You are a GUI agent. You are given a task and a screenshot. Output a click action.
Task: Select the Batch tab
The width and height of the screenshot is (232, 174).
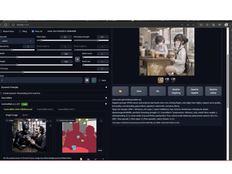(25, 115)
